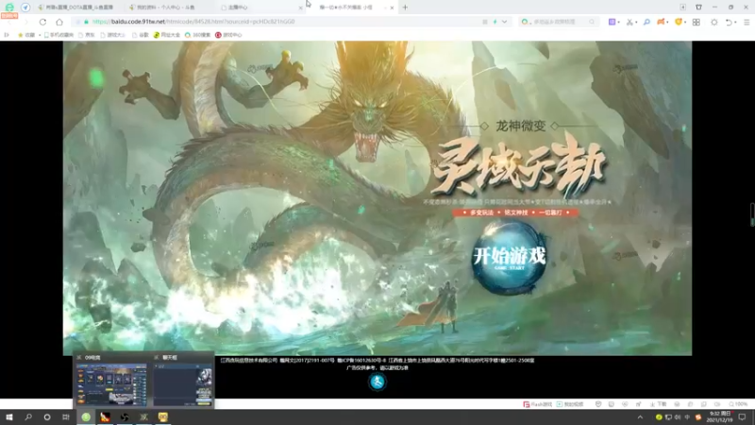Switch to the DOTA直播 斗鱼直播 tab

pos(76,8)
